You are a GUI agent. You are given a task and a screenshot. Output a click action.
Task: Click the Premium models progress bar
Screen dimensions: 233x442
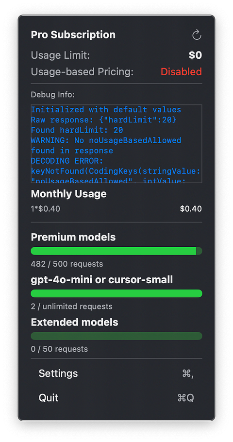[116, 251]
